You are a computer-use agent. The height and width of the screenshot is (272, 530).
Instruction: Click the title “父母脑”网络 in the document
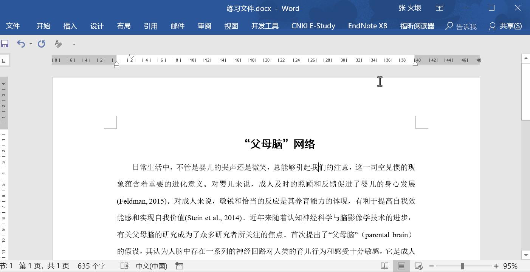(280, 144)
